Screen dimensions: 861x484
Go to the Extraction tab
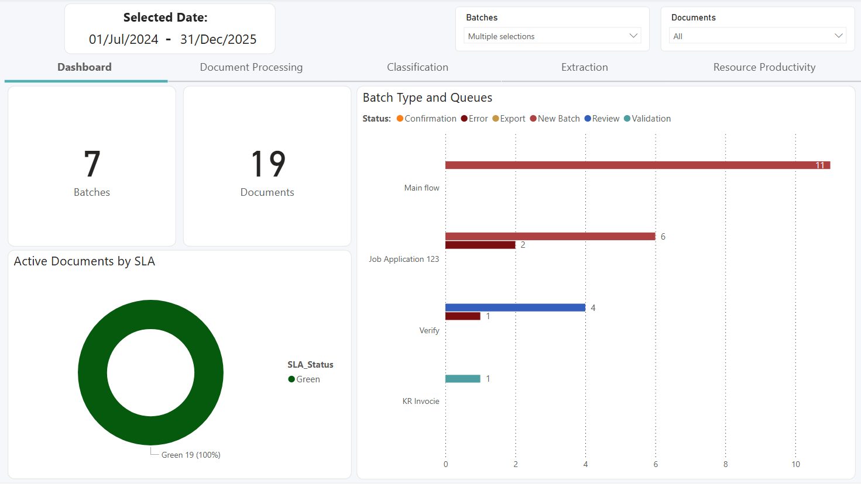pos(584,67)
